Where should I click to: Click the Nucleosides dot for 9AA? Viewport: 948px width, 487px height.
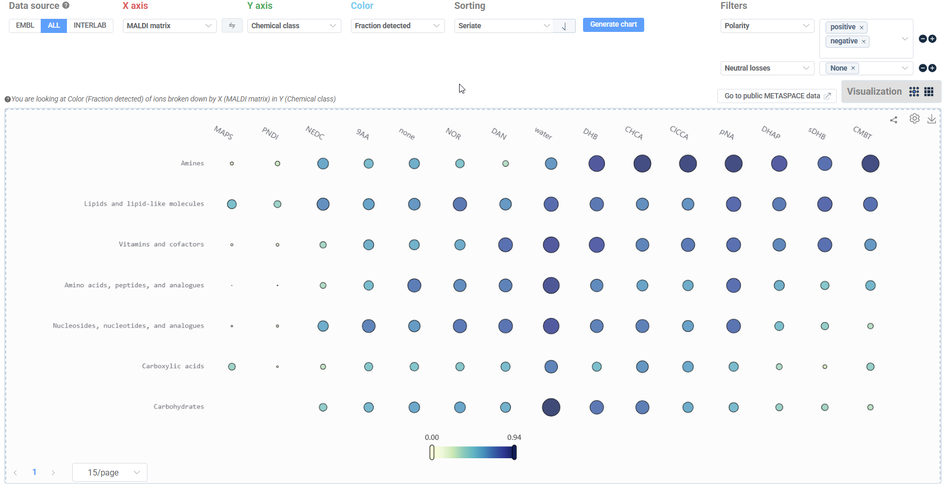[x=369, y=326]
